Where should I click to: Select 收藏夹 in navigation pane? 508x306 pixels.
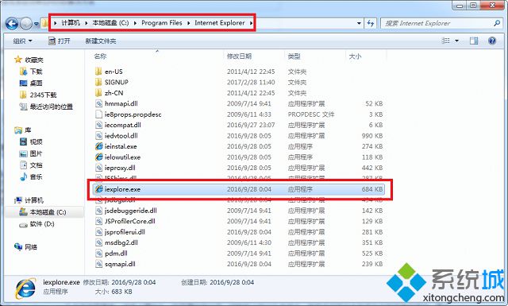click(x=29, y=60)
